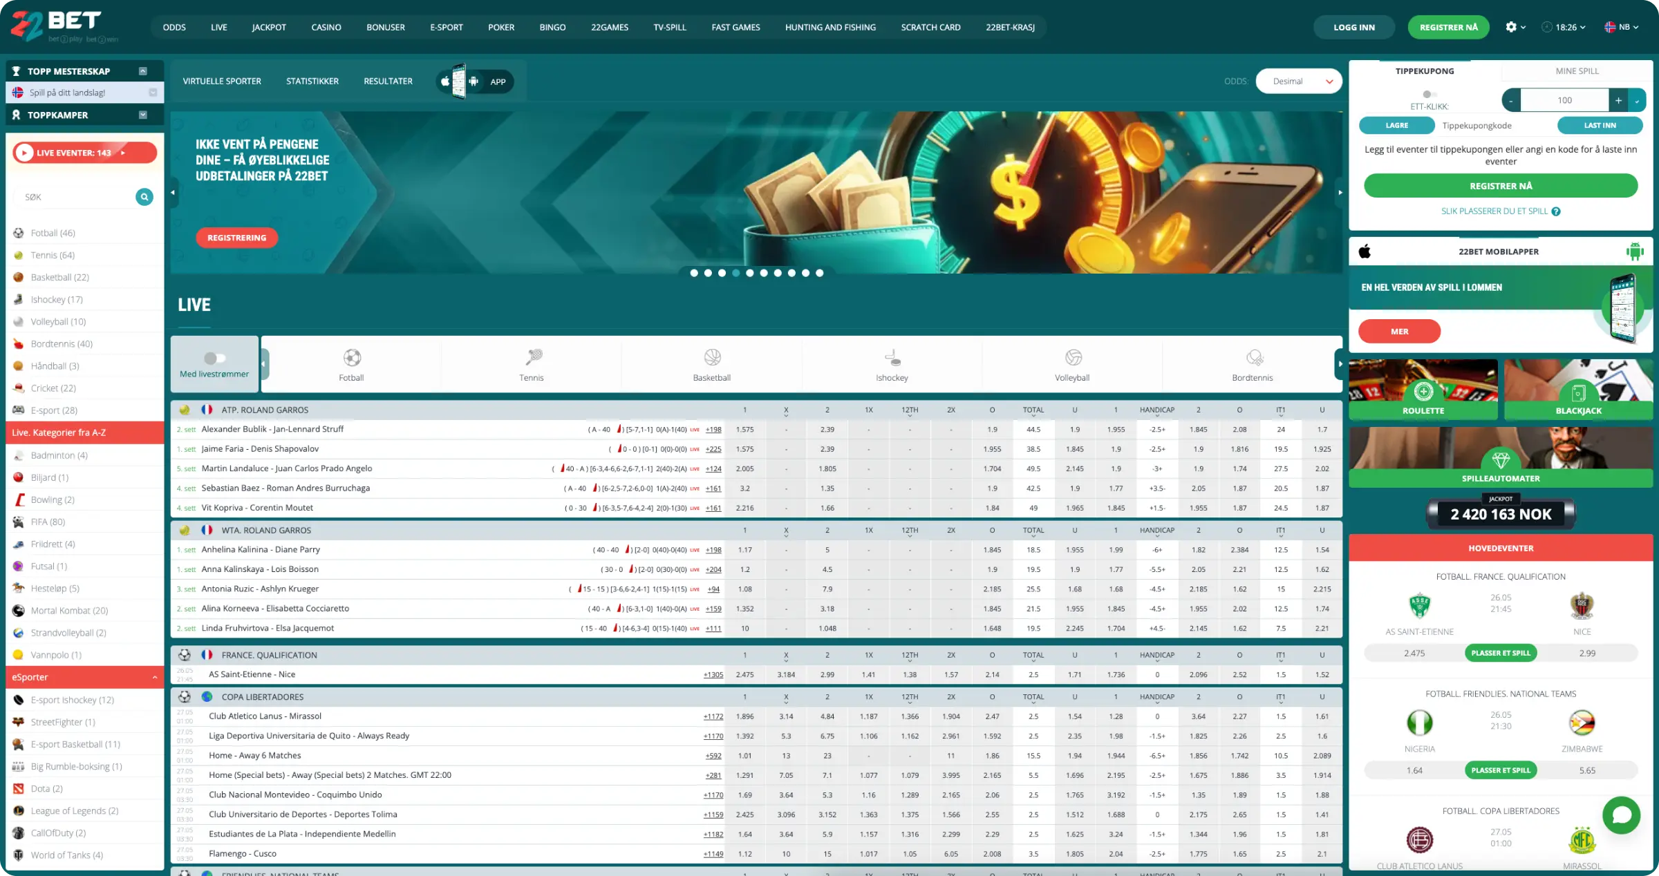1659x876 pixels.
Task: Open the stake amount preset dropdown arrow
Action: 1638,100
